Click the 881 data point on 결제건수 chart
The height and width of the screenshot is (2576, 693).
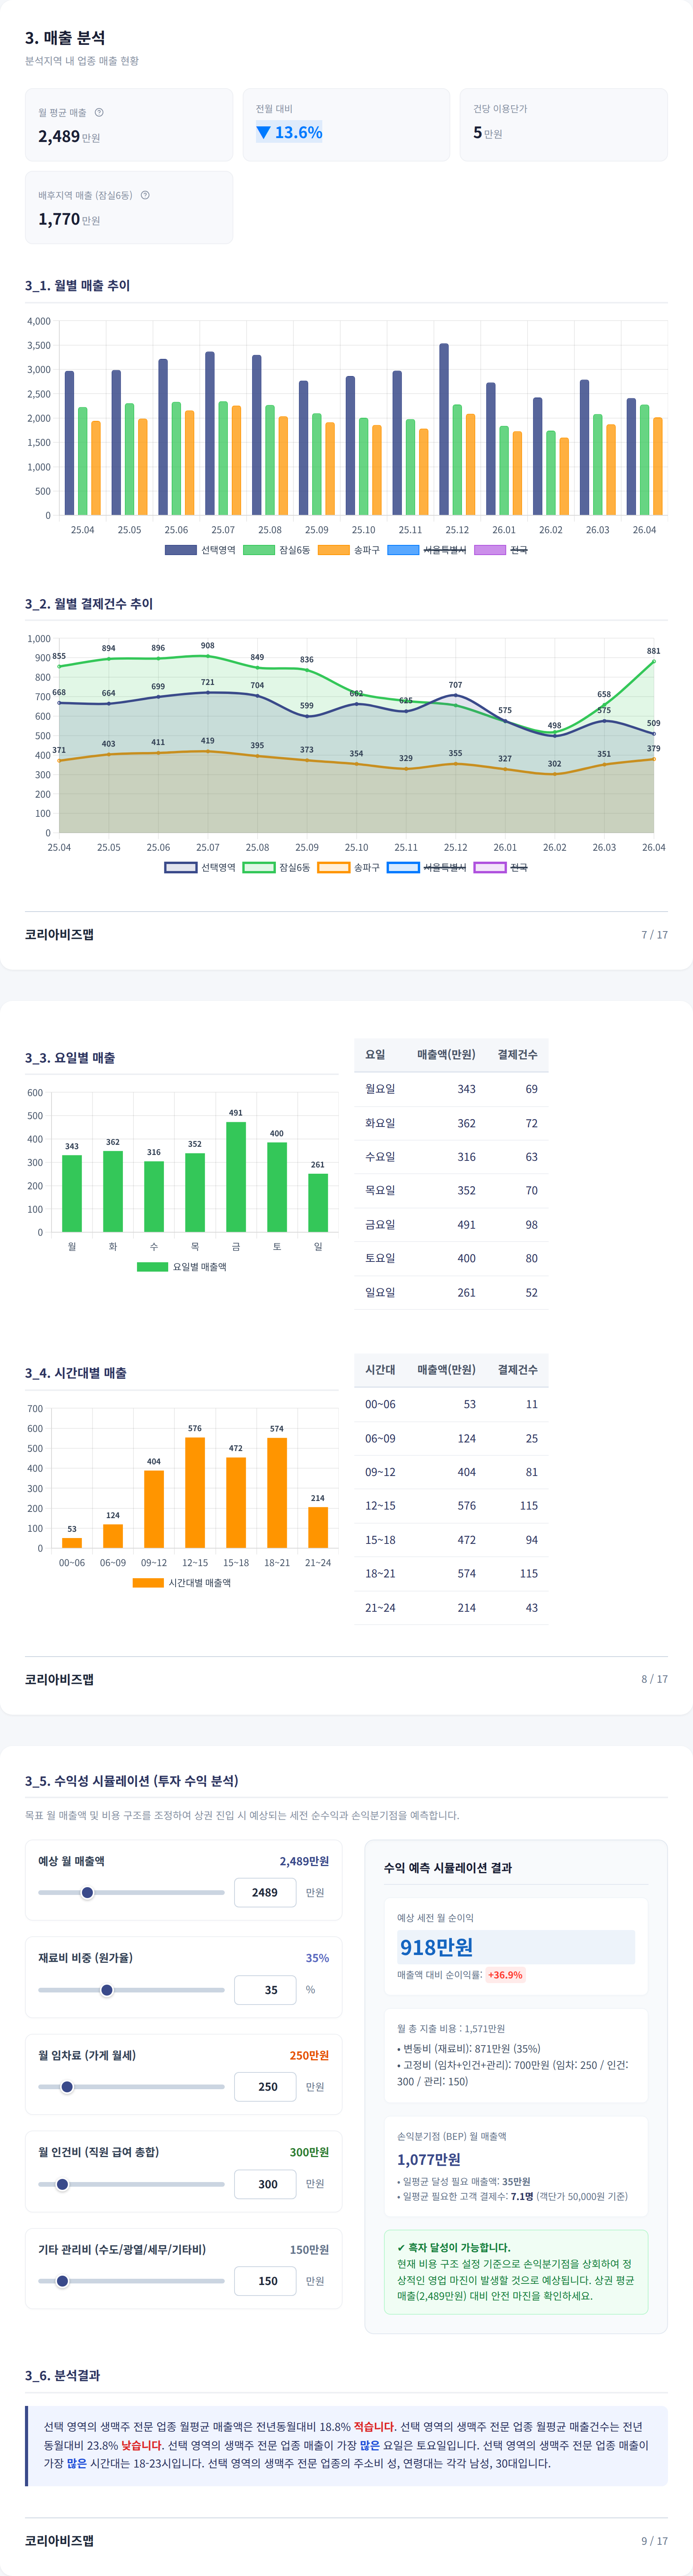click(x=654, y=661)
